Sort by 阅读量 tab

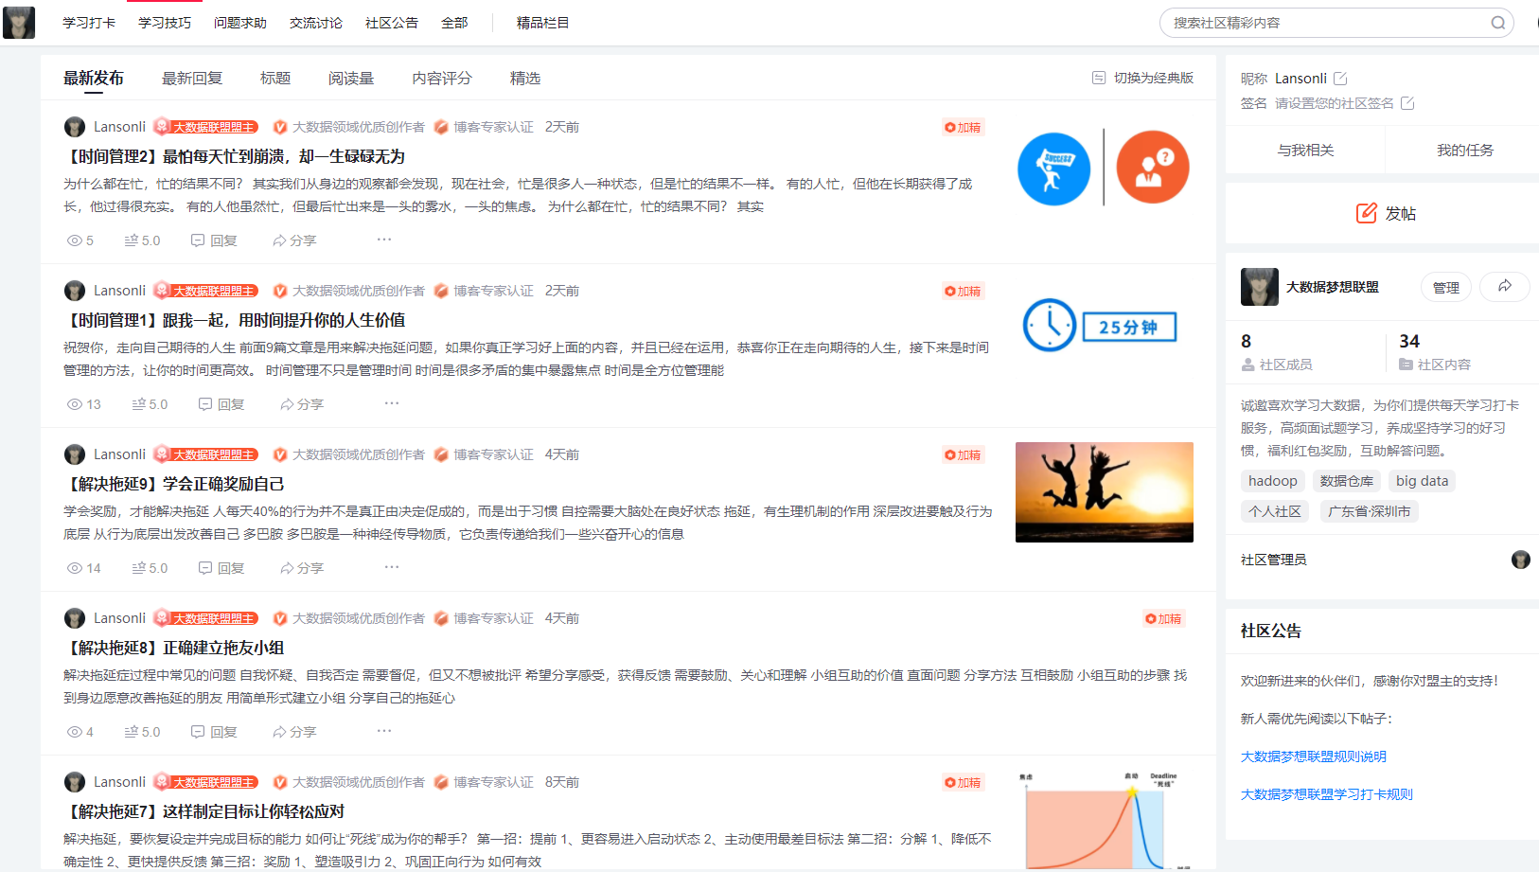pos(351,78)
